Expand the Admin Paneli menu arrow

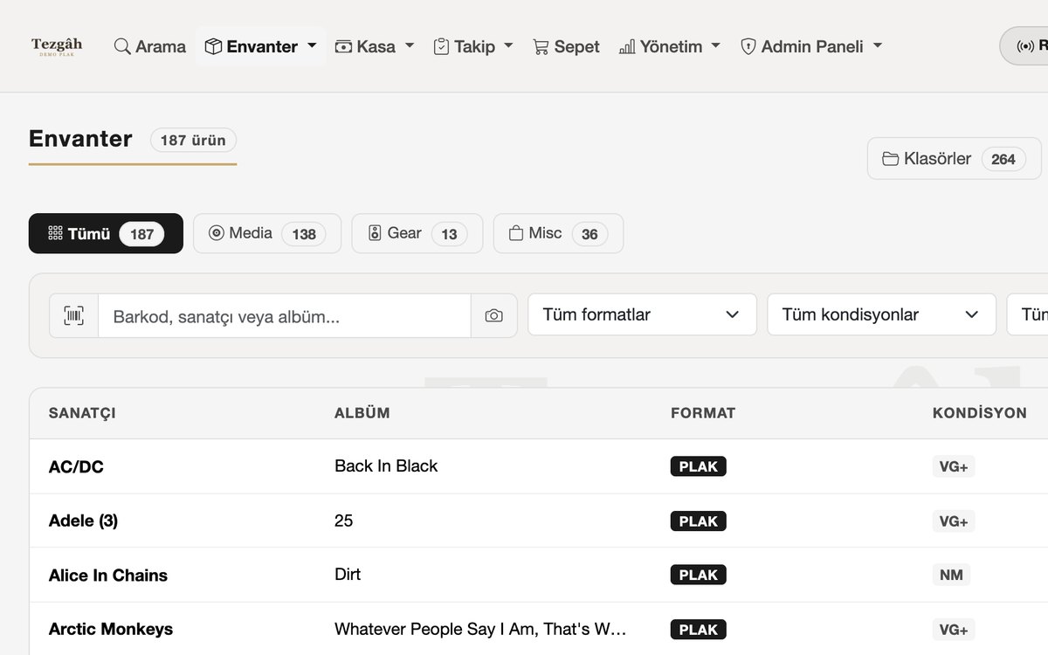878,45
